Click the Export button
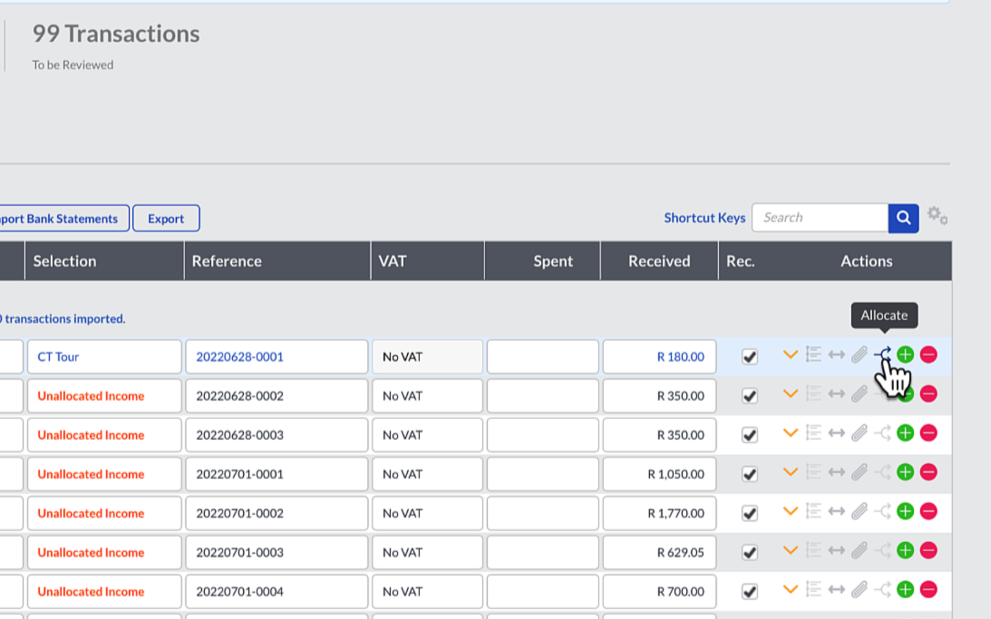991x619 pixels. (x=165, y=218)
